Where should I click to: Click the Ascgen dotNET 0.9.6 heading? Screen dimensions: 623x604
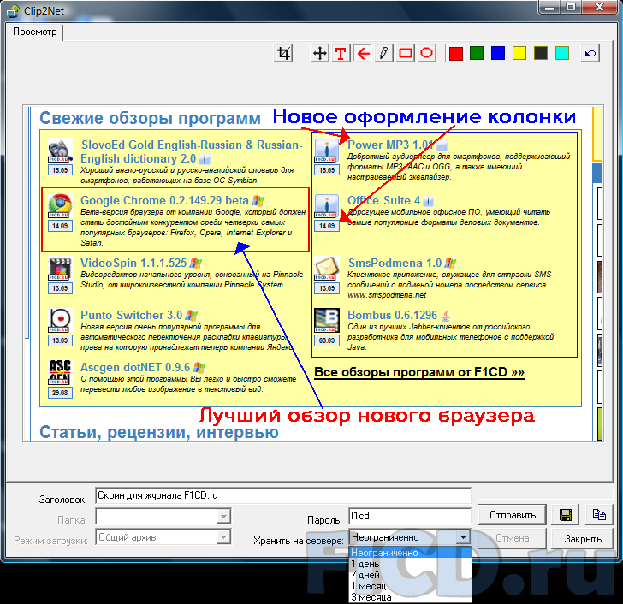tap(135, 367)
